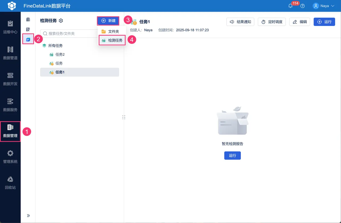Image resolution: width=341 pixels, height=223 pixels.
Task: Open 数据开发 module
Action: pyautogui.click(x=10, y=79)
